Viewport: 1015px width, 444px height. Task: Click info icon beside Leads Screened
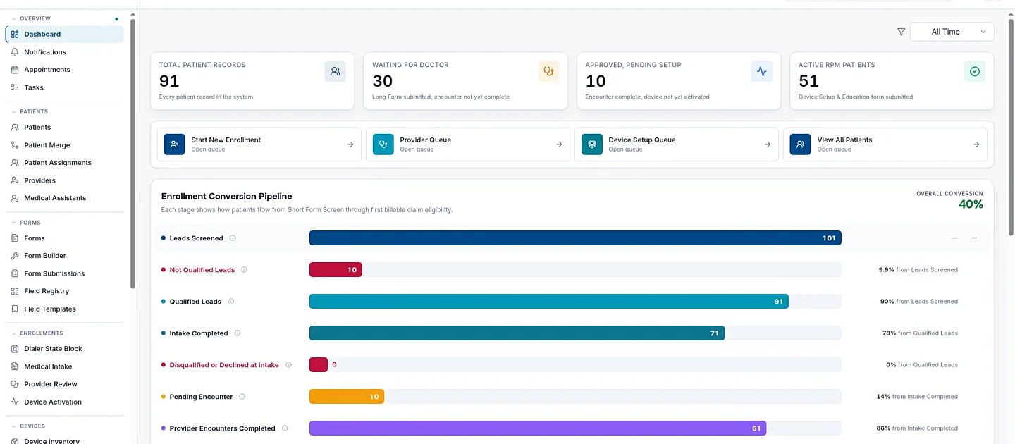(x=233, y=238)
